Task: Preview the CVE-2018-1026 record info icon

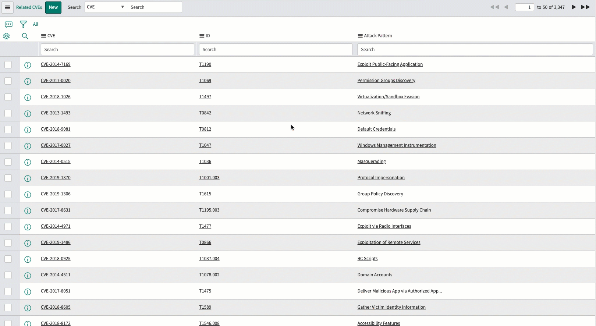Action: (x=28, y=98)
